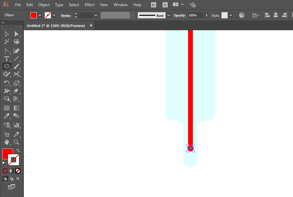The width and height of the screenshot is (293, 197).
Task: Select the Magic Wand tool
Action: pyautogui.click(x=7, y=41)
